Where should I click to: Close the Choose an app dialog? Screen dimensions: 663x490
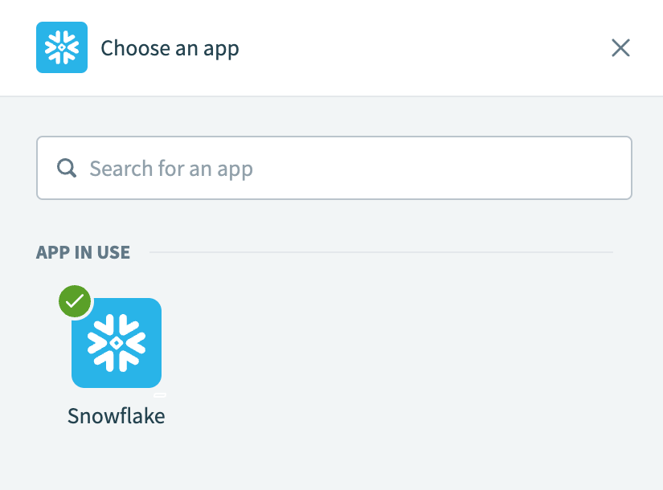coord(620,47)
